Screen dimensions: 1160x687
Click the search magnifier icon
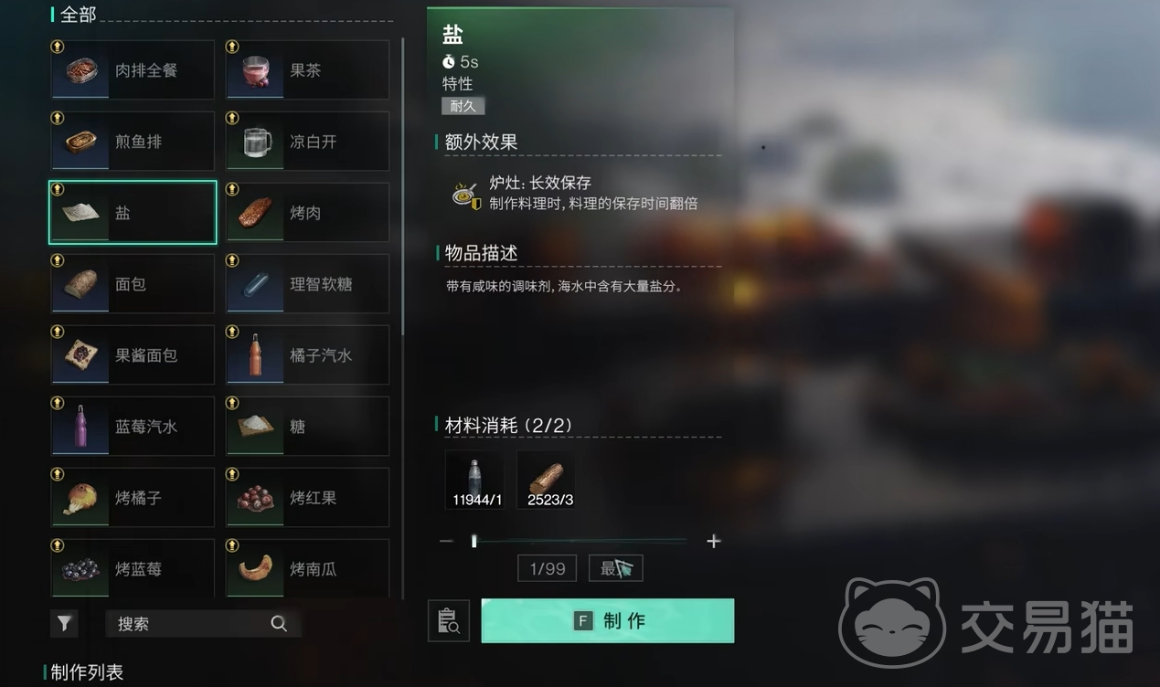[x=279, y=623]
